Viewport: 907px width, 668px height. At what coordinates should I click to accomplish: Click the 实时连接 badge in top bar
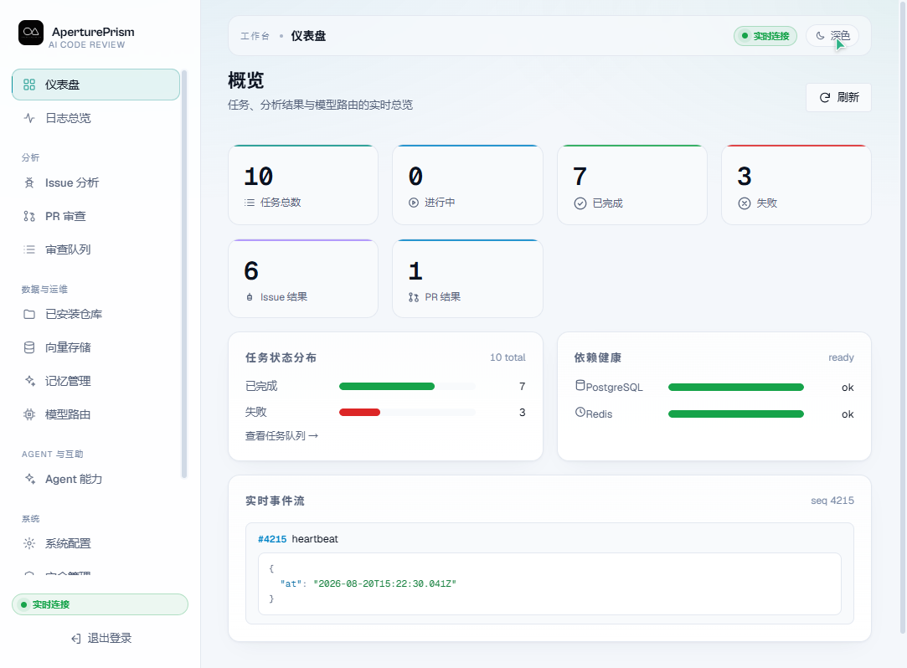[x=765, y=36]
